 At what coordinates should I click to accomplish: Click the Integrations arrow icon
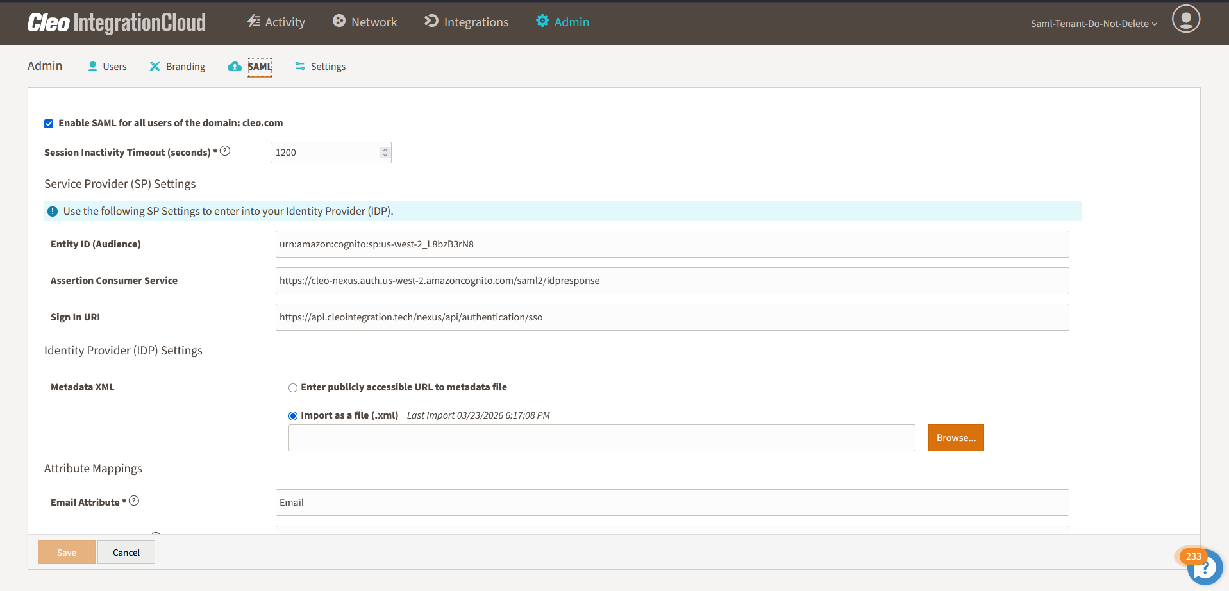pyautogui.click(x=431, y=21)
